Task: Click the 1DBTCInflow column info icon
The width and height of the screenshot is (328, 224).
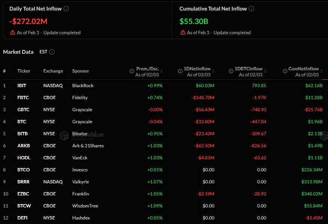Action: (231, 70)
